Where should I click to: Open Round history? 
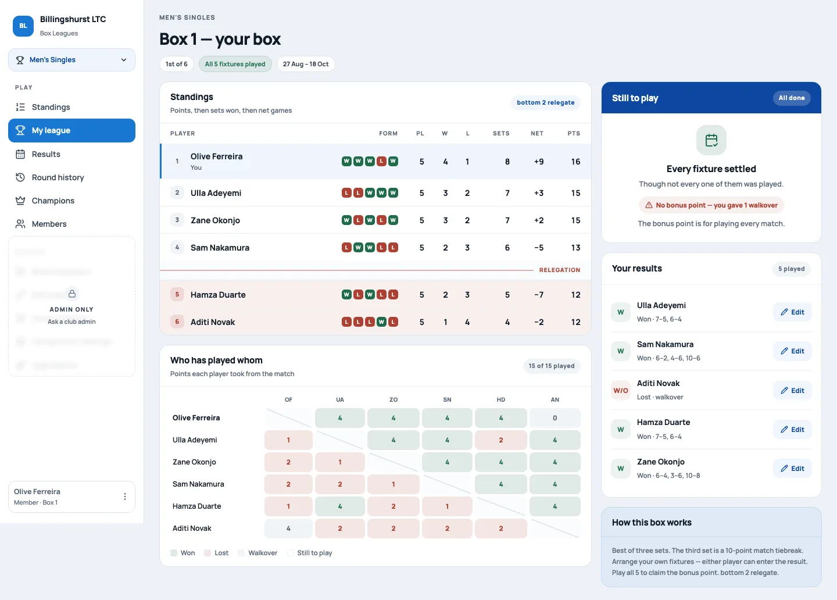click(71, 177)
